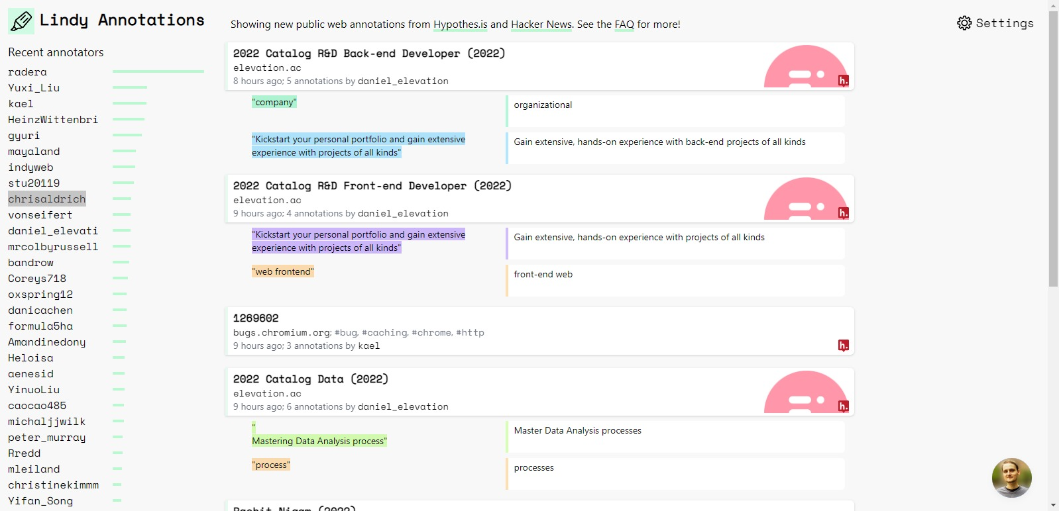Click the "Mastering Data Analysis process" highlight
This screenshot has height=511, width=1059.
coord(319,441)
